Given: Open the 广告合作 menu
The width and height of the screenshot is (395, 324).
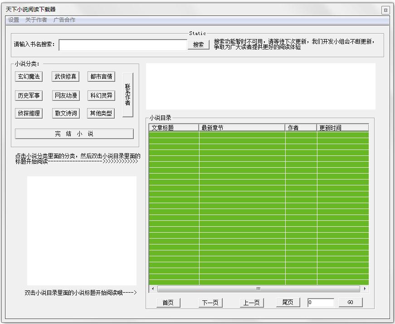Looking at the screenshot, I should click(64, 20).
